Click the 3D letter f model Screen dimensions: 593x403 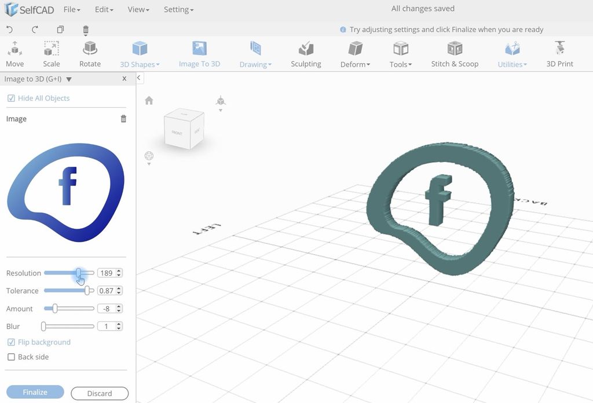[x=438, y=200]
